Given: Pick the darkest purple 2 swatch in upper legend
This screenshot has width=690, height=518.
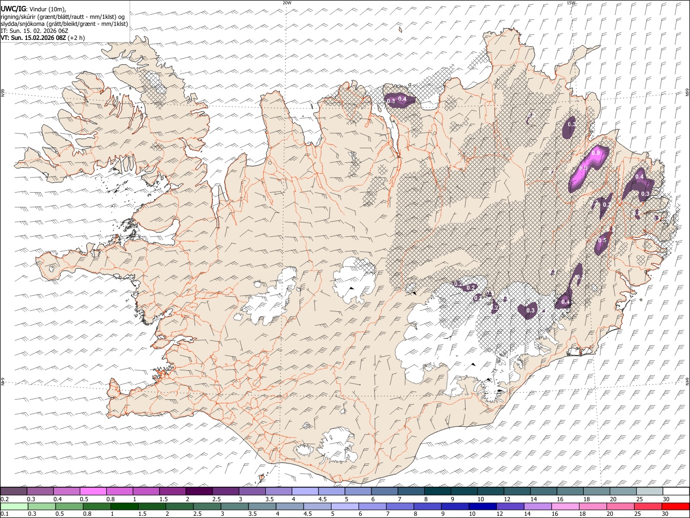Looking at the screenshot, I should [x=199, y=492].
